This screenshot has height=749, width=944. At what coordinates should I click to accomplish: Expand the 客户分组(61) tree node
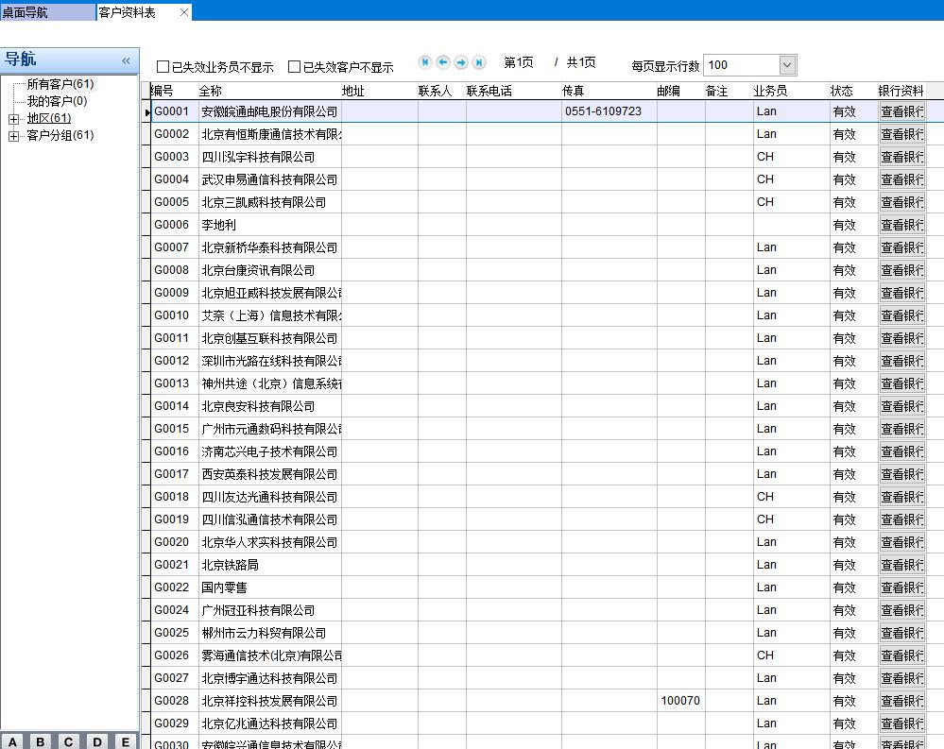click(13, 136)
